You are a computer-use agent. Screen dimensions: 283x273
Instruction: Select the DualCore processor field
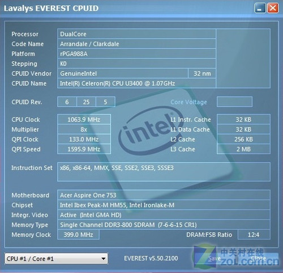coord(136,34)
